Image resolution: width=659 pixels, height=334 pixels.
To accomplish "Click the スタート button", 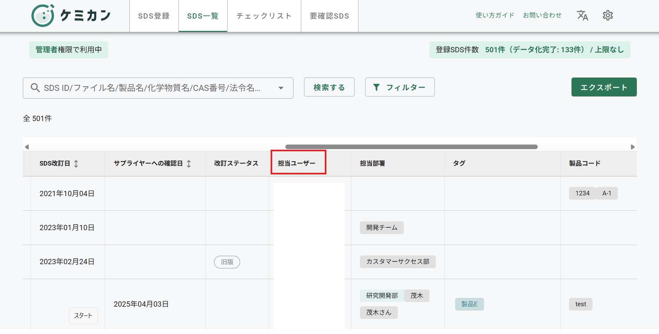I will (83, 316).
